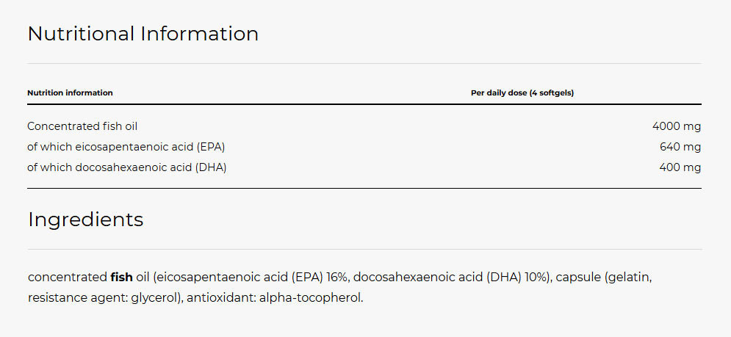Image resolution: width=731 pixels, height=337 pixels.
Task: Click the 4000 mg value
Action: [x=677, y=126]
